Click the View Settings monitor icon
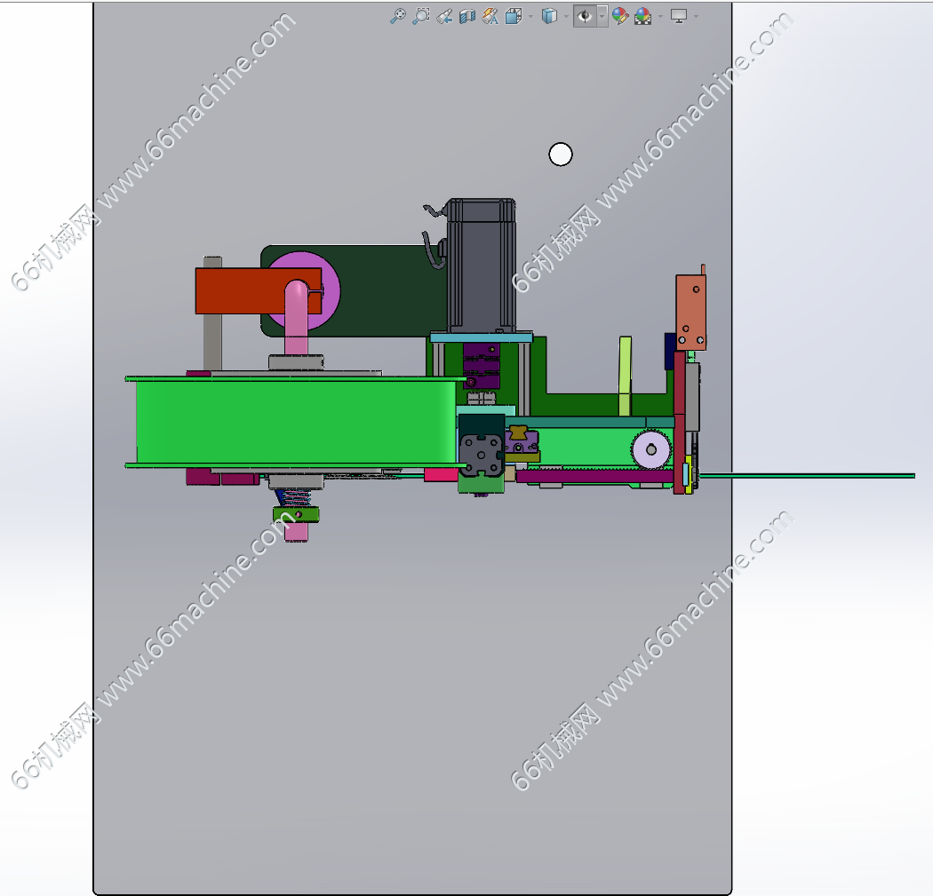This screenshot has width=933, height=896. [679, 16]
